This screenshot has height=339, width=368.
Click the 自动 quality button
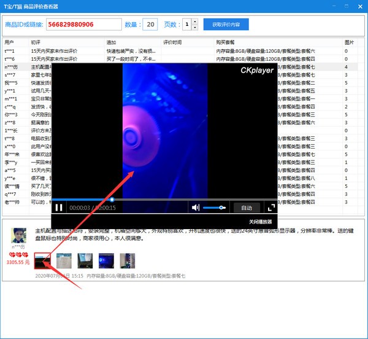pyautogui.click(x=246, y=208)
